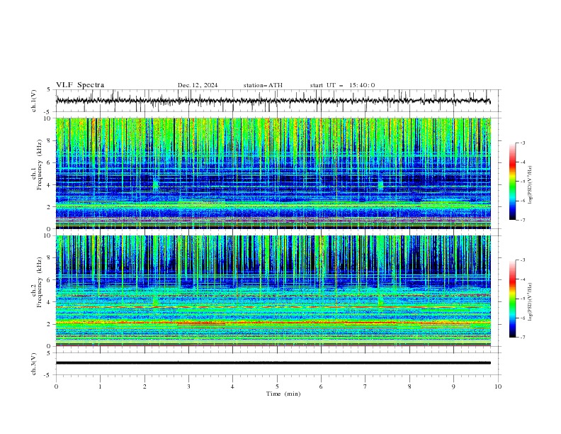Click the "station=ATH" header label

[263, 85]
